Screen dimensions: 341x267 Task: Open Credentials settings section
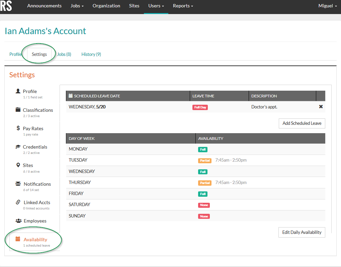pyautogui.click(x=35, y=147)
